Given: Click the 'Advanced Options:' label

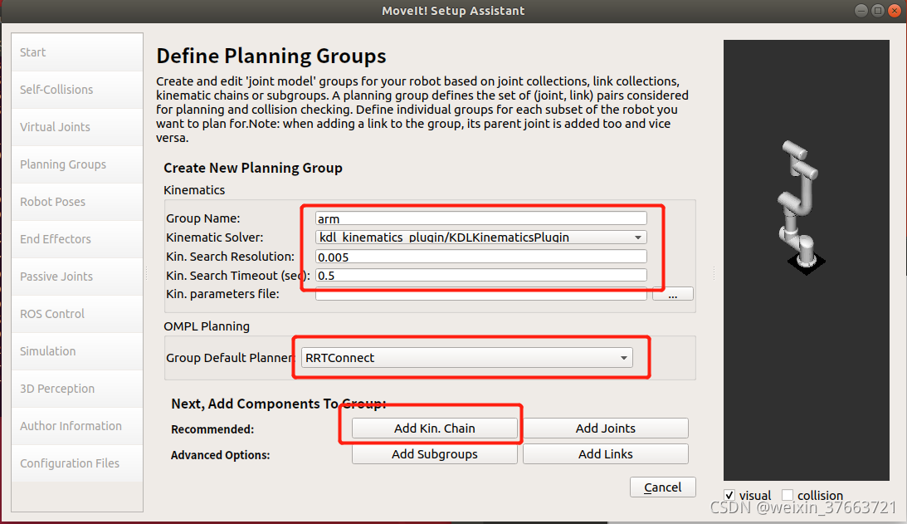Looking at the screenshot, I should [221, 455].
